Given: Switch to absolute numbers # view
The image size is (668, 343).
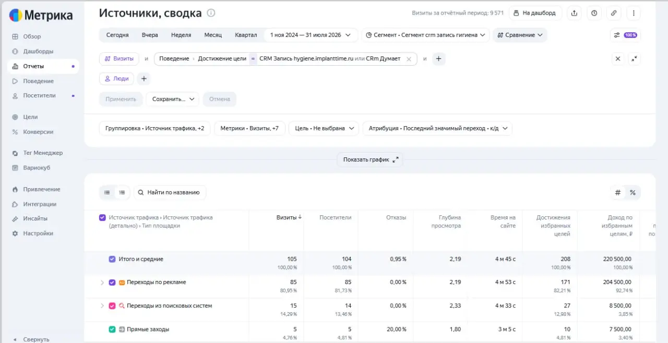Looking at the screenshot, I should (x=618, y=192).
